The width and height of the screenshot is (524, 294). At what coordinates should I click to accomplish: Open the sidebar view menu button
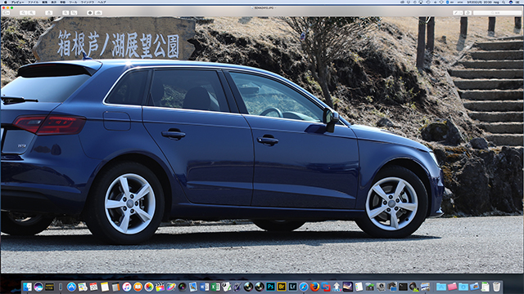[6, 13]
